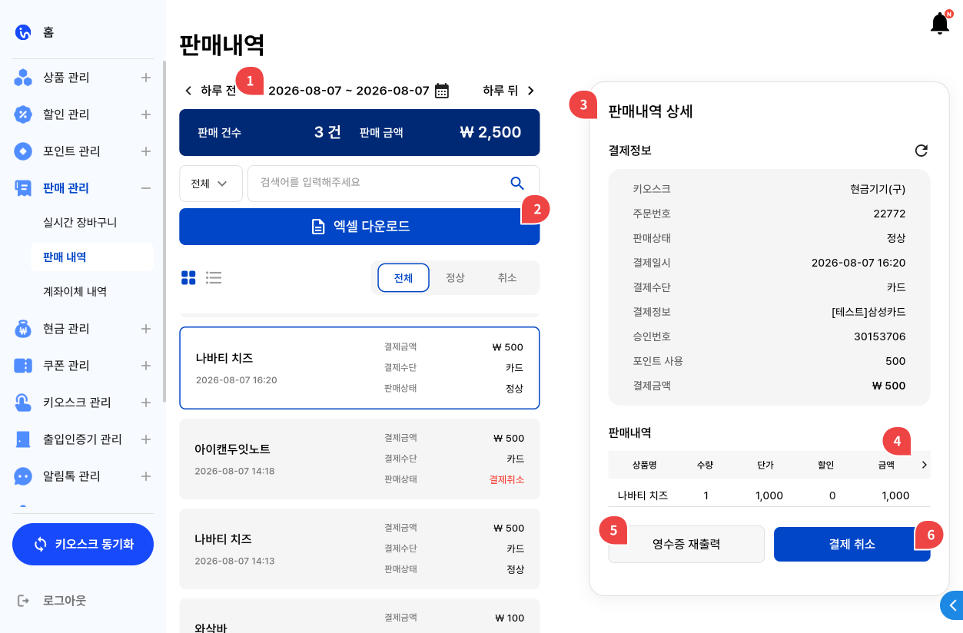Click 엑셀 다운로드 button

(360, 227)
